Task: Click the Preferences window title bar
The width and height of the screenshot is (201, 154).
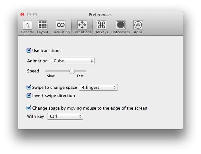Action: (x=100, y=14)
